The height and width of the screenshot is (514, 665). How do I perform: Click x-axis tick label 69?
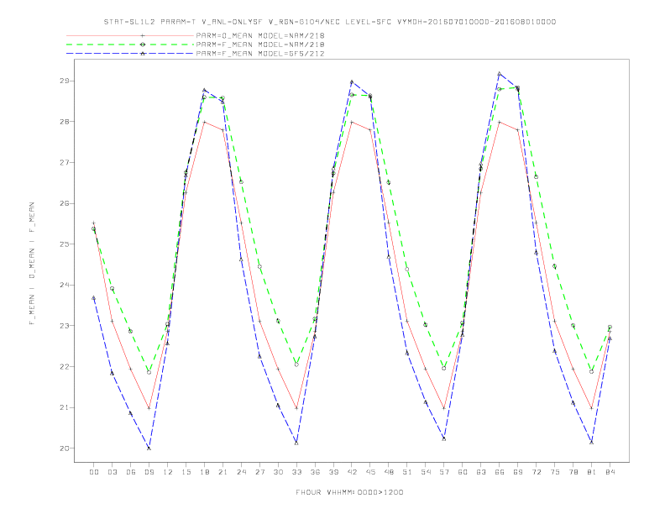518,472
